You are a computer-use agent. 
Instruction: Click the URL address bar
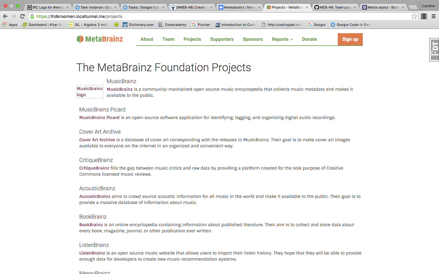point(223,16)
